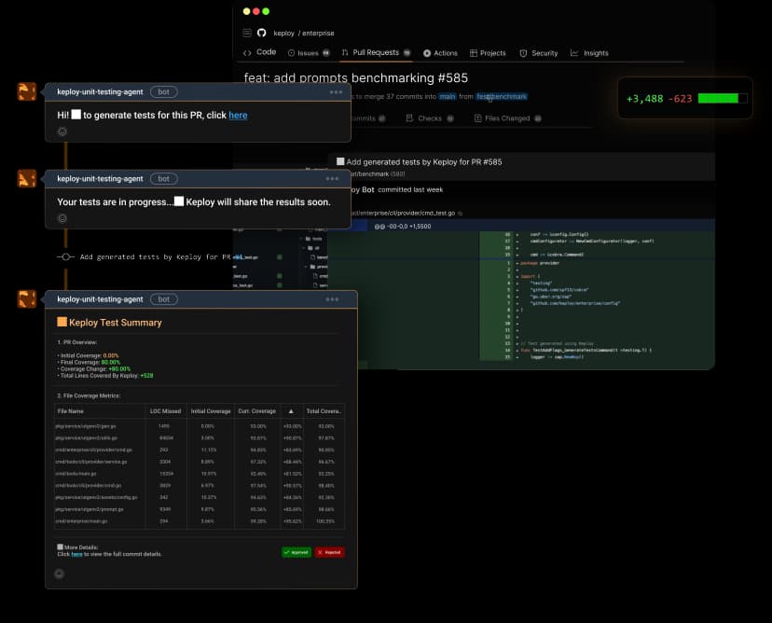Click 'here' link to generate tests
Screen dimensions: 772x623
pos(238,116)
